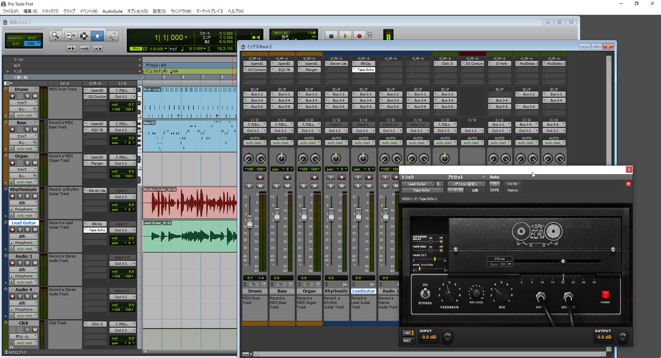Select the Zoomer magnifying glass tool
Viewport: 661px width, 358px height.
55,36
